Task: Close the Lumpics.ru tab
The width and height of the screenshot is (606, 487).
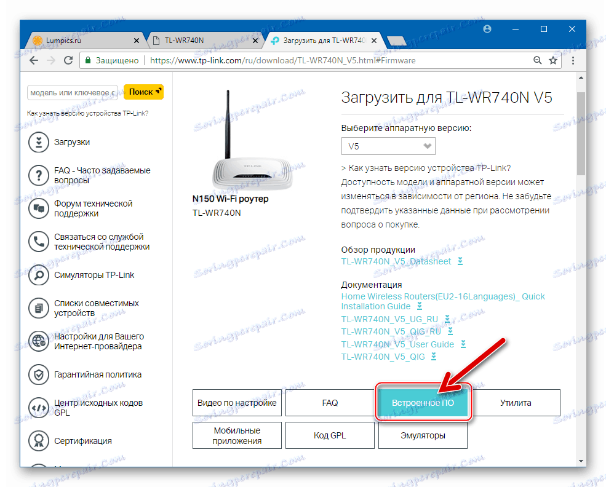Action: [x=137, y=41]
